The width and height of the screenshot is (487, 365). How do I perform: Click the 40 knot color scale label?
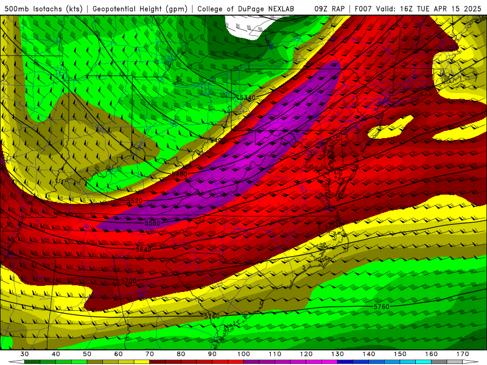point(56,354)
